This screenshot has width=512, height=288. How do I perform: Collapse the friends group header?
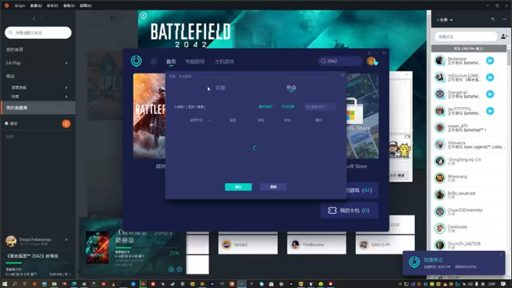pyautogui.click(x=469, y=49)
